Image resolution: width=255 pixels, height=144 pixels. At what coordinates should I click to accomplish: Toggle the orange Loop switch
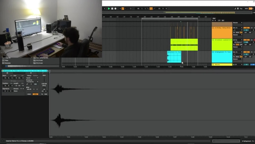point(151,8)
